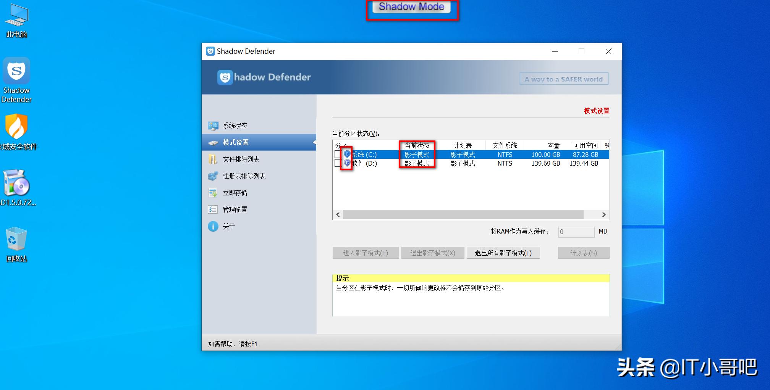Click the 管理配置 settings icon

tap(213, 210)
